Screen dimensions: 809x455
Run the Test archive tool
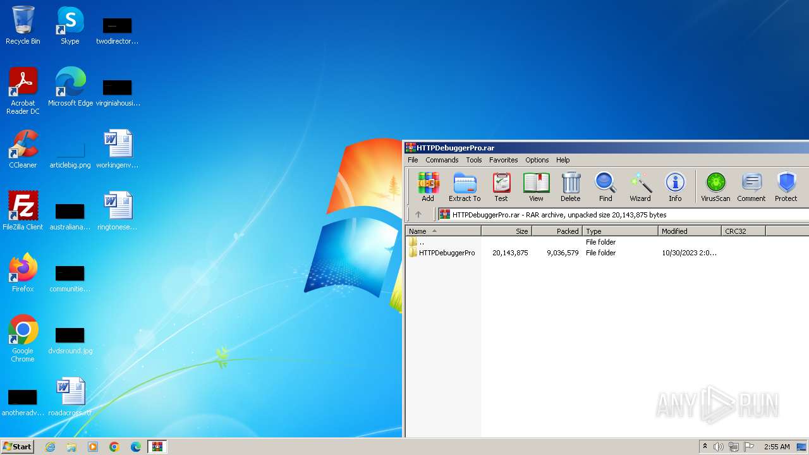coord(501,187)
